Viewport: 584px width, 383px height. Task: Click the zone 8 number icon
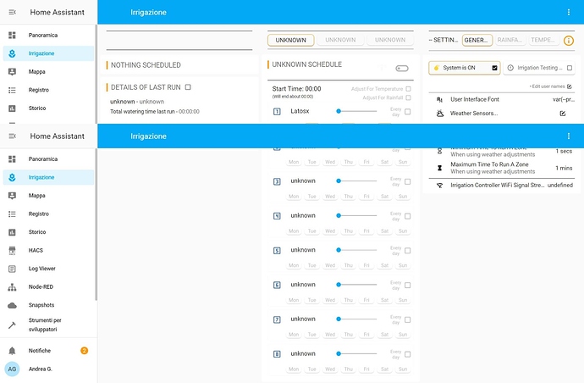point(277,354)
